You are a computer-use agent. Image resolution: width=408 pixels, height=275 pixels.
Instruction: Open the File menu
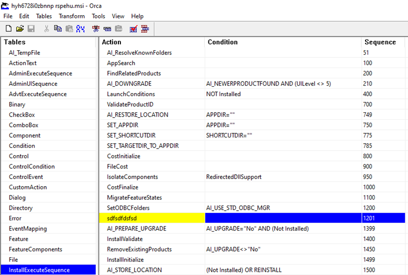[x=8, y=16]
